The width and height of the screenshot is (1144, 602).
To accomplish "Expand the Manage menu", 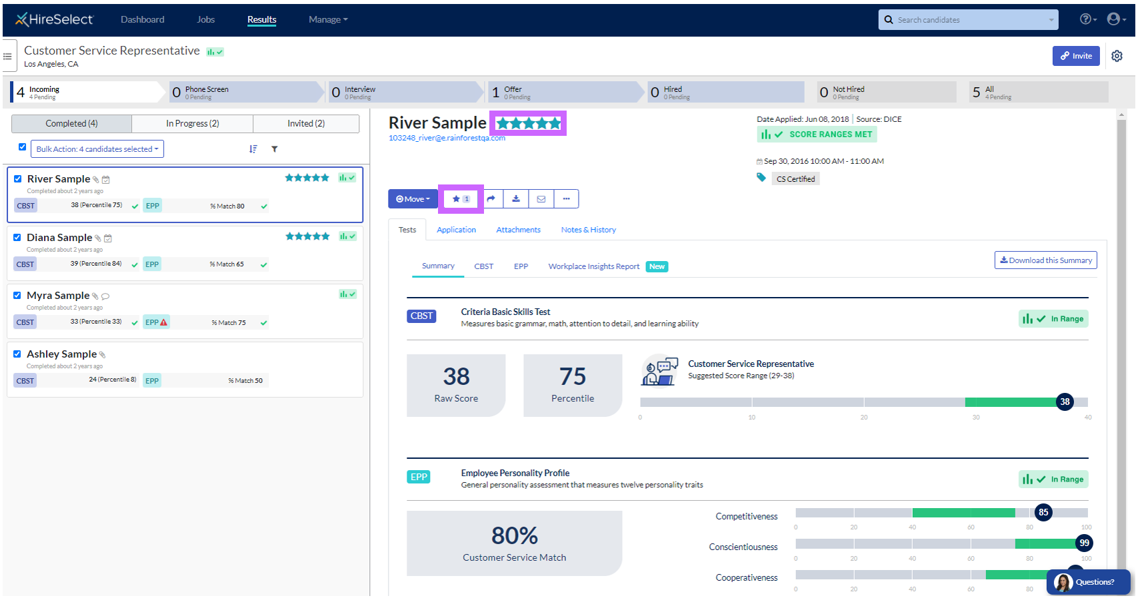I will (x=328, y=20).
